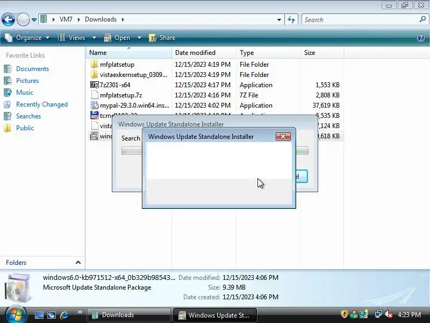This screenshot has height=323, width=430.
Task: Select the mfplatsetup.7z file icon
Action: click(95, 95)
